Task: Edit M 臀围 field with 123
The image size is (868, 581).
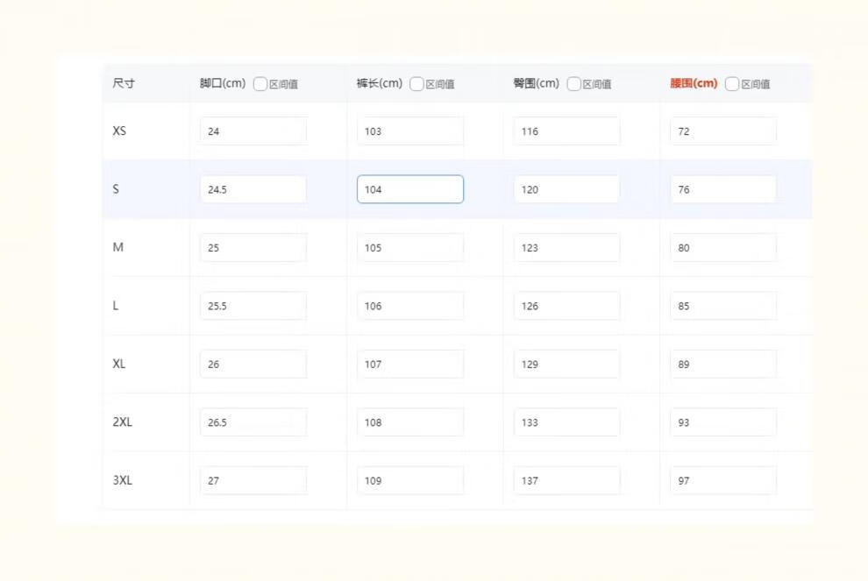Action: (567, 248)
